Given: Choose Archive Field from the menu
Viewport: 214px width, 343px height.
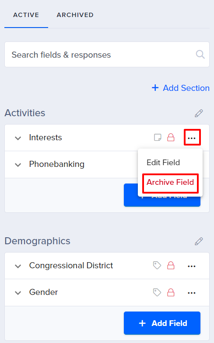Looking at the screenshot, I should [x=170, y=182].
